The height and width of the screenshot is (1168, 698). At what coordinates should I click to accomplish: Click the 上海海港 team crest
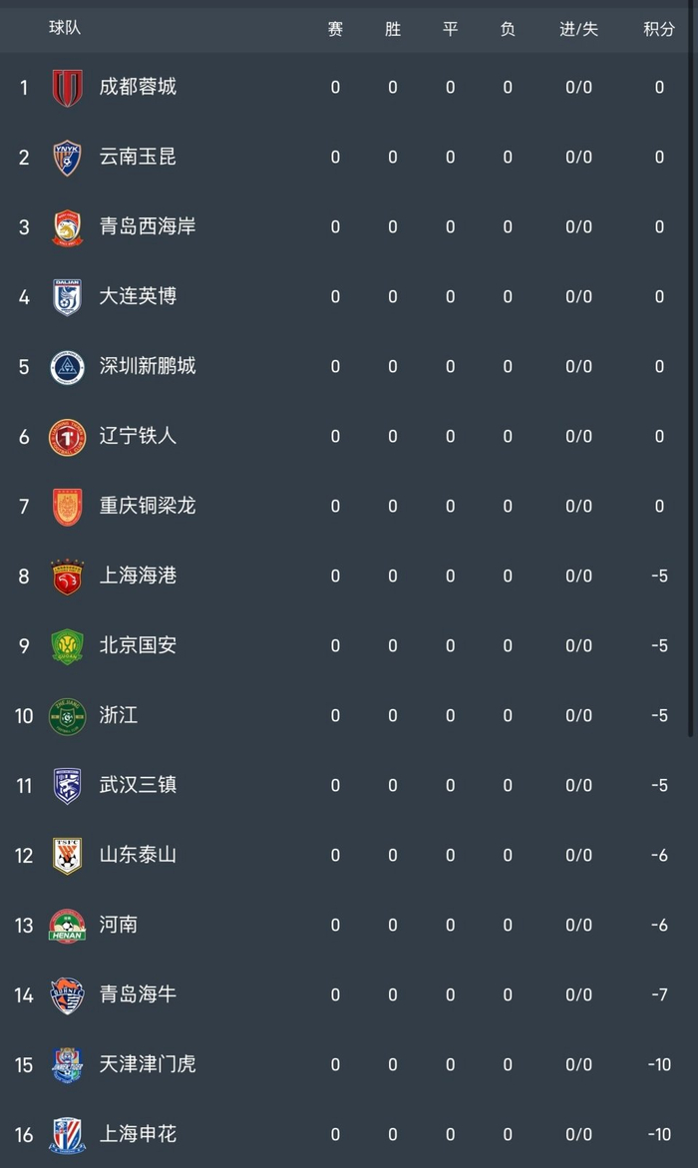pos(67,577)
